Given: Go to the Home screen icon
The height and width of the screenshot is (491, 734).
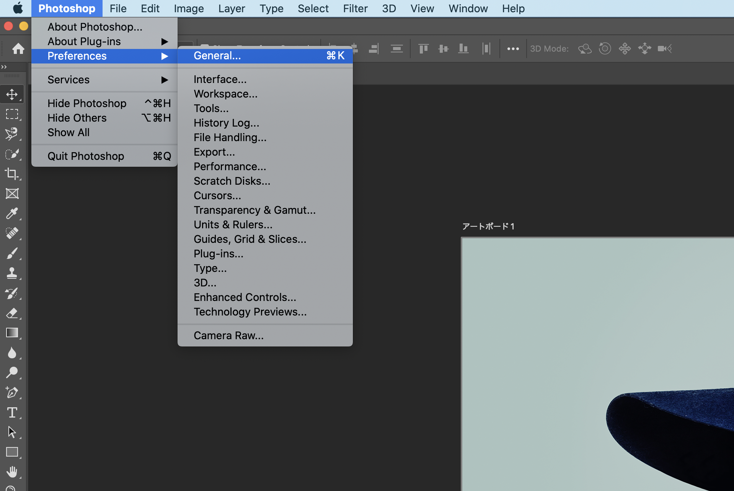Looking at the screenshot, I should pos(18,49).
